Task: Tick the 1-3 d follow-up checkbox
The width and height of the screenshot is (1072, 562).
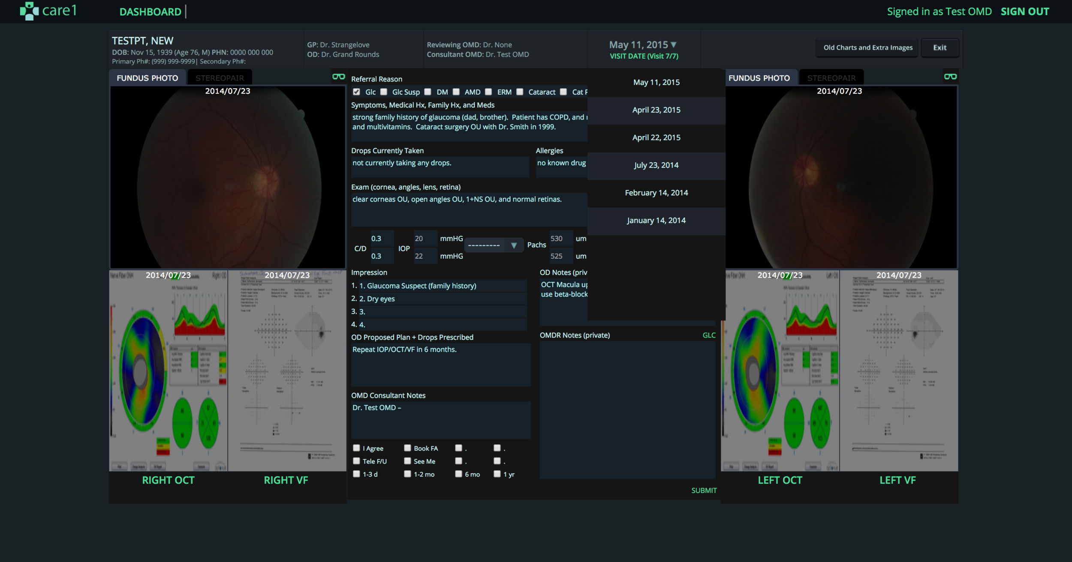Action: click(x=356, y=474)
